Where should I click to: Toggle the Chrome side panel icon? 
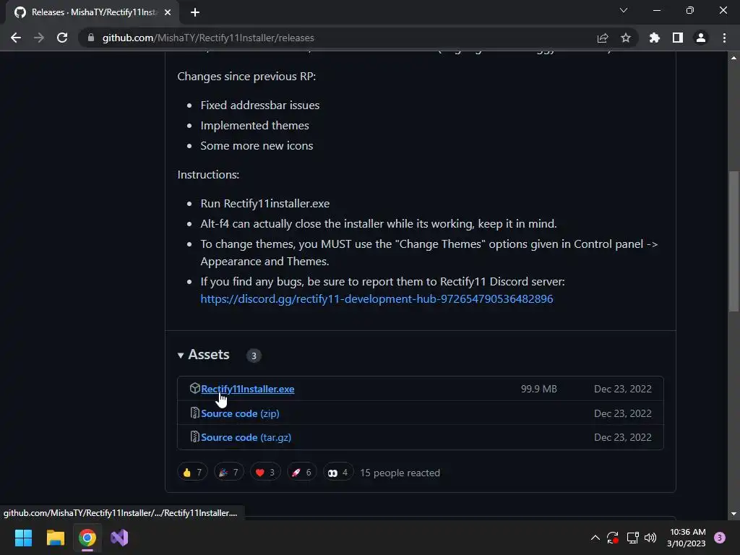tap(678, 38)
